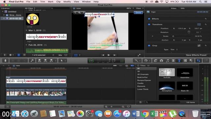Collapse the Feb 28, 2019 clip group
The image size is (211, 119).
(26, 45)
